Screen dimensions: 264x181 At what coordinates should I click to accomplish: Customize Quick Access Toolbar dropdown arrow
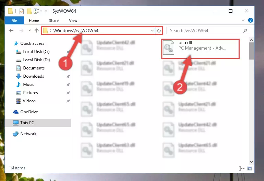[x=46, y=11]
